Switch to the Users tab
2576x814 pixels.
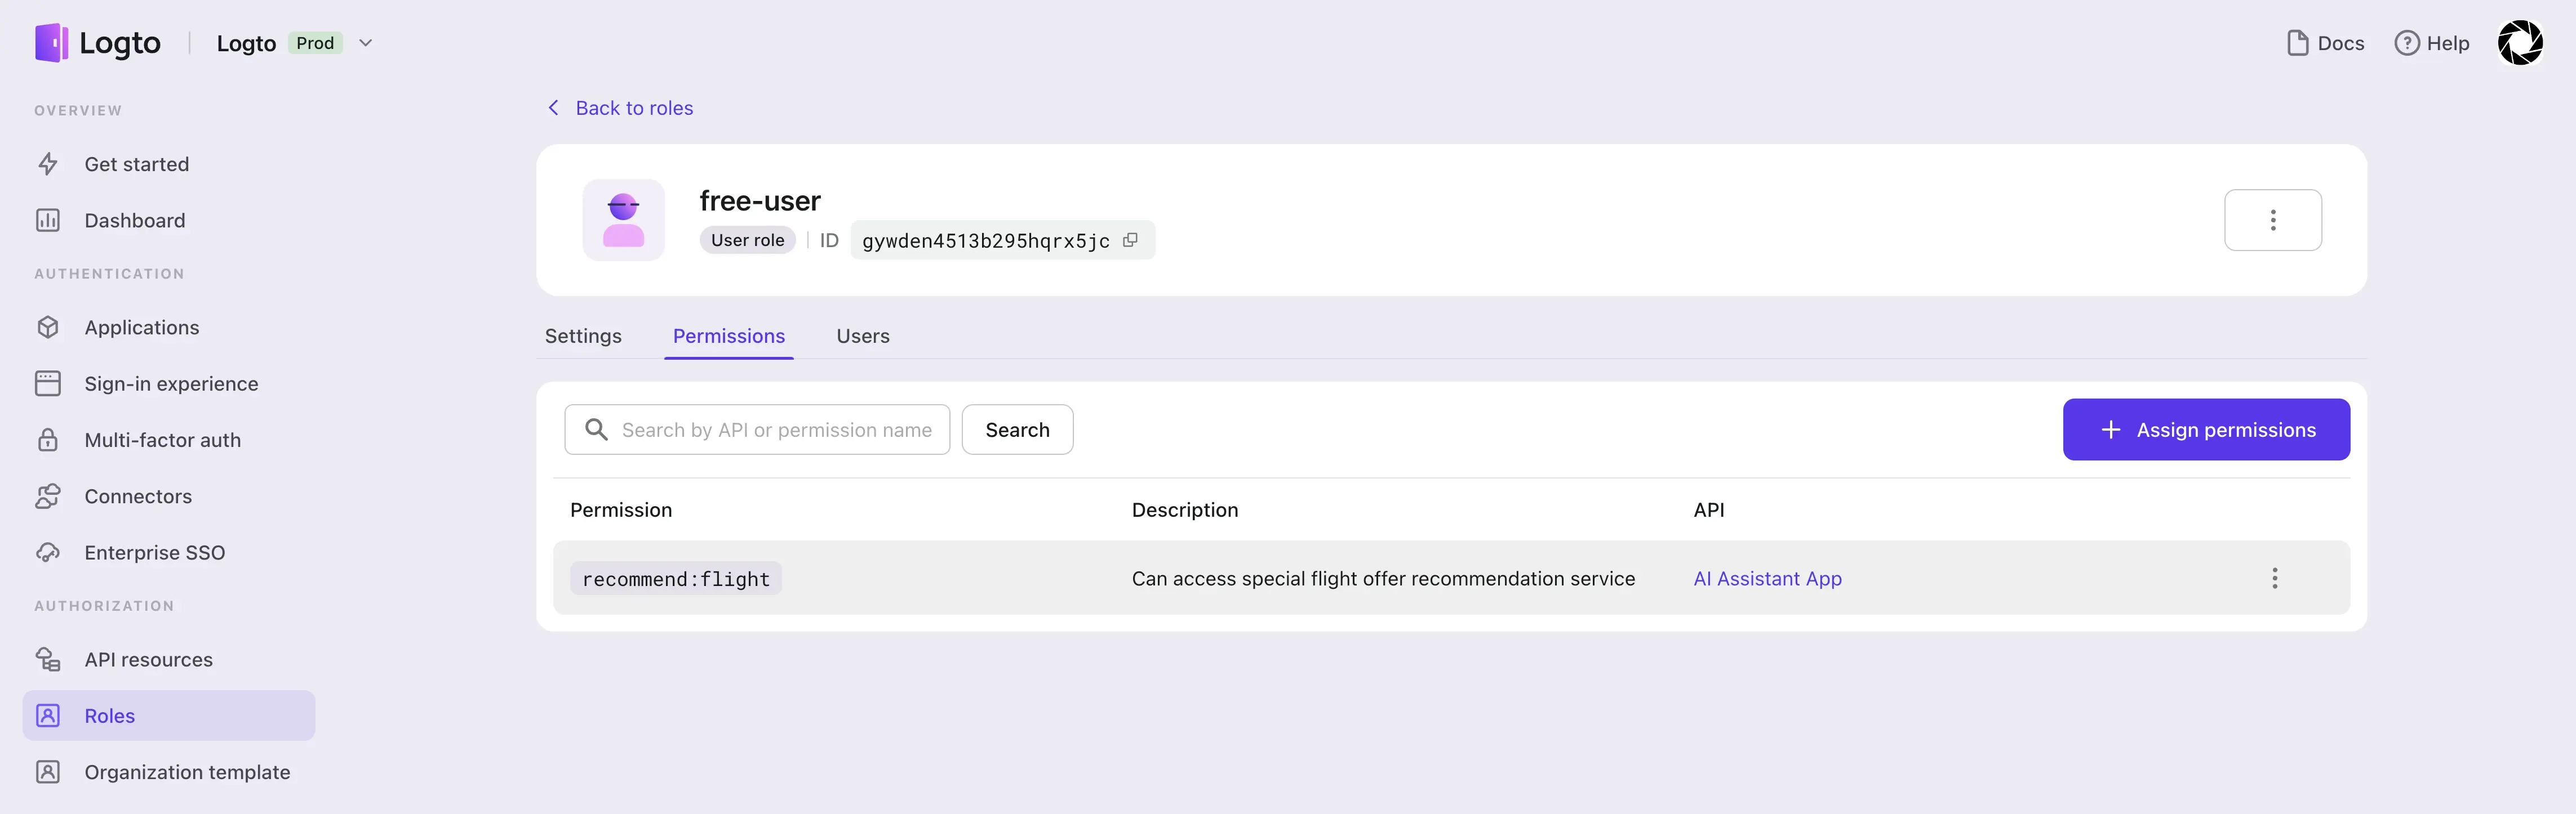[862, 336]
